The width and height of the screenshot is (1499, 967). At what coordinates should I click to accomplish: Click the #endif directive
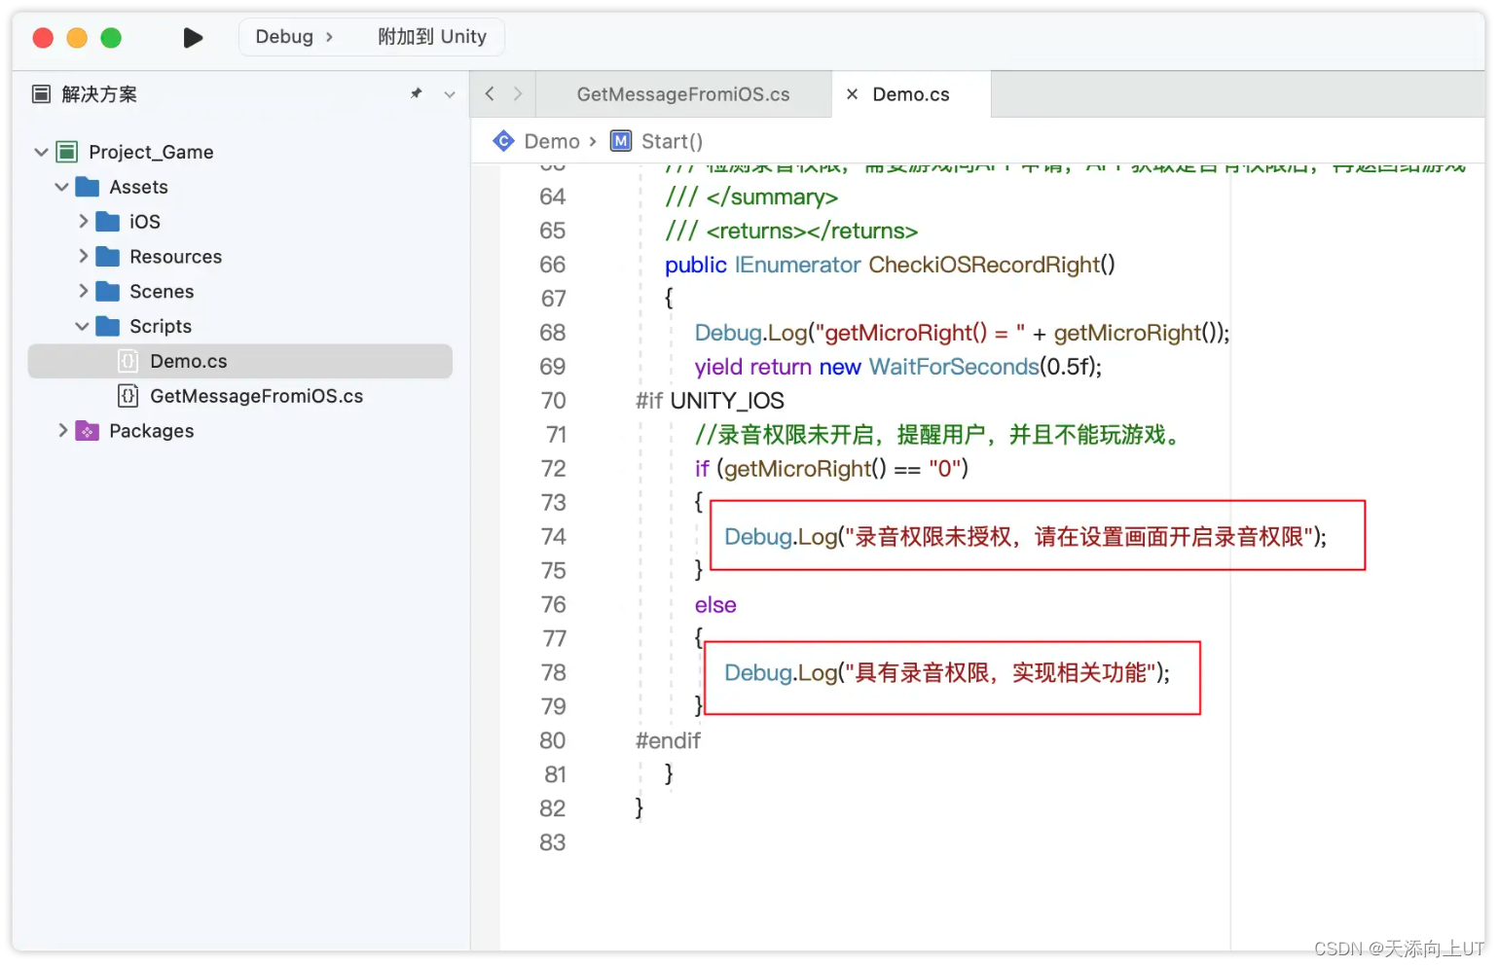[668, 740]
